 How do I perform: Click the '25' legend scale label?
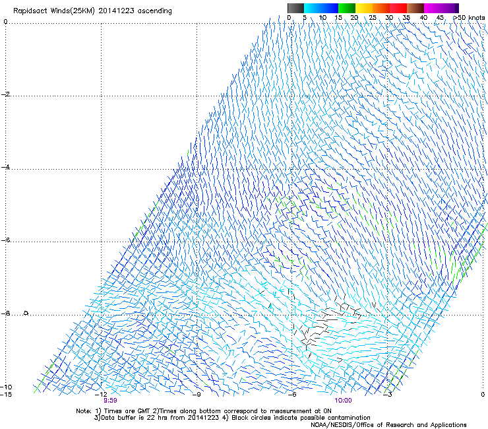(372, 18)
